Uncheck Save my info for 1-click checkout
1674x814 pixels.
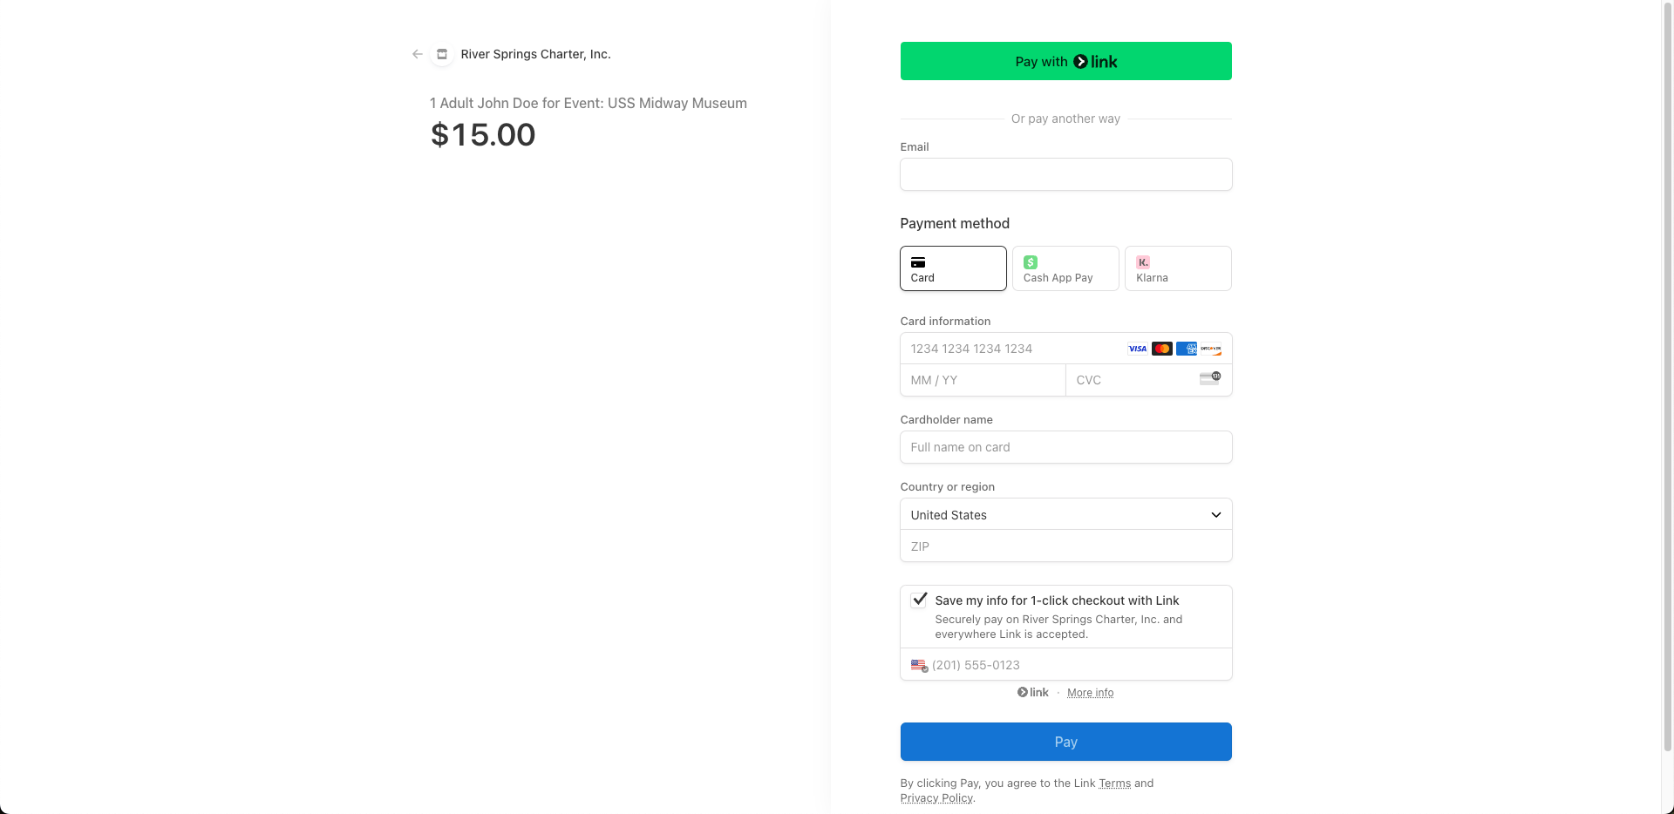click(919, 600)
